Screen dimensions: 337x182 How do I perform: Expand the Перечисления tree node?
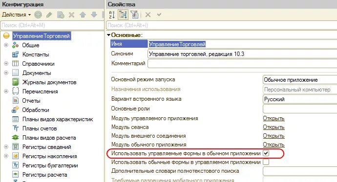6,91
